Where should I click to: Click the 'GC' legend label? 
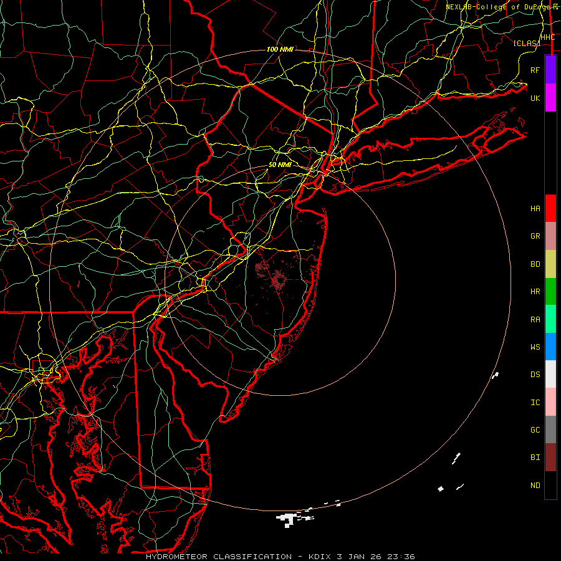535,430
